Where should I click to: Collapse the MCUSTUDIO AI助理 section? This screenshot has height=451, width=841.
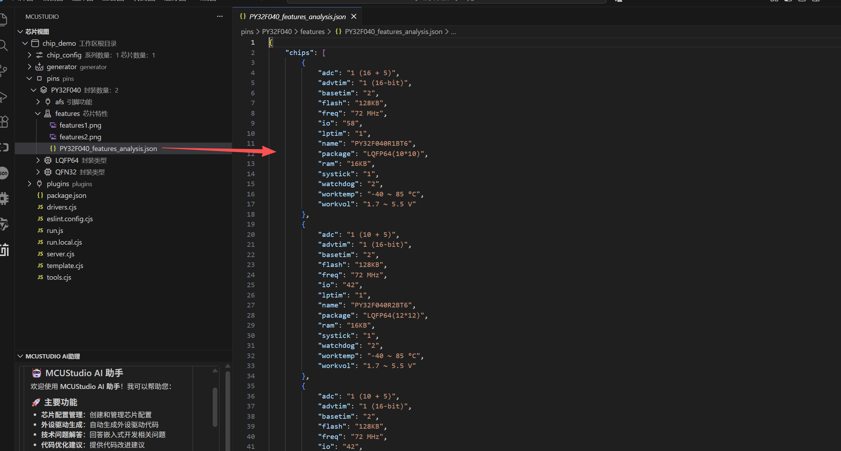click(20, 356)
